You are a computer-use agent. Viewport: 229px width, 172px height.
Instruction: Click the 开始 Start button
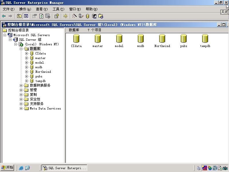(7, 167)
